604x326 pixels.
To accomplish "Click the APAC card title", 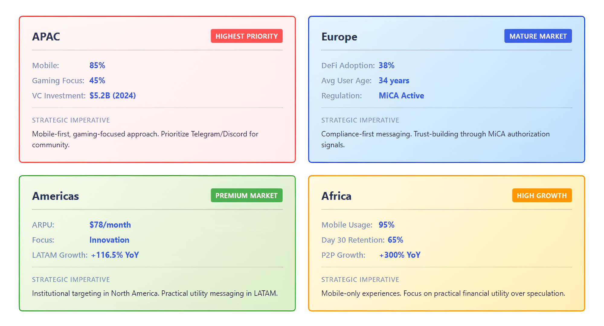I will (x=46, y=37).
